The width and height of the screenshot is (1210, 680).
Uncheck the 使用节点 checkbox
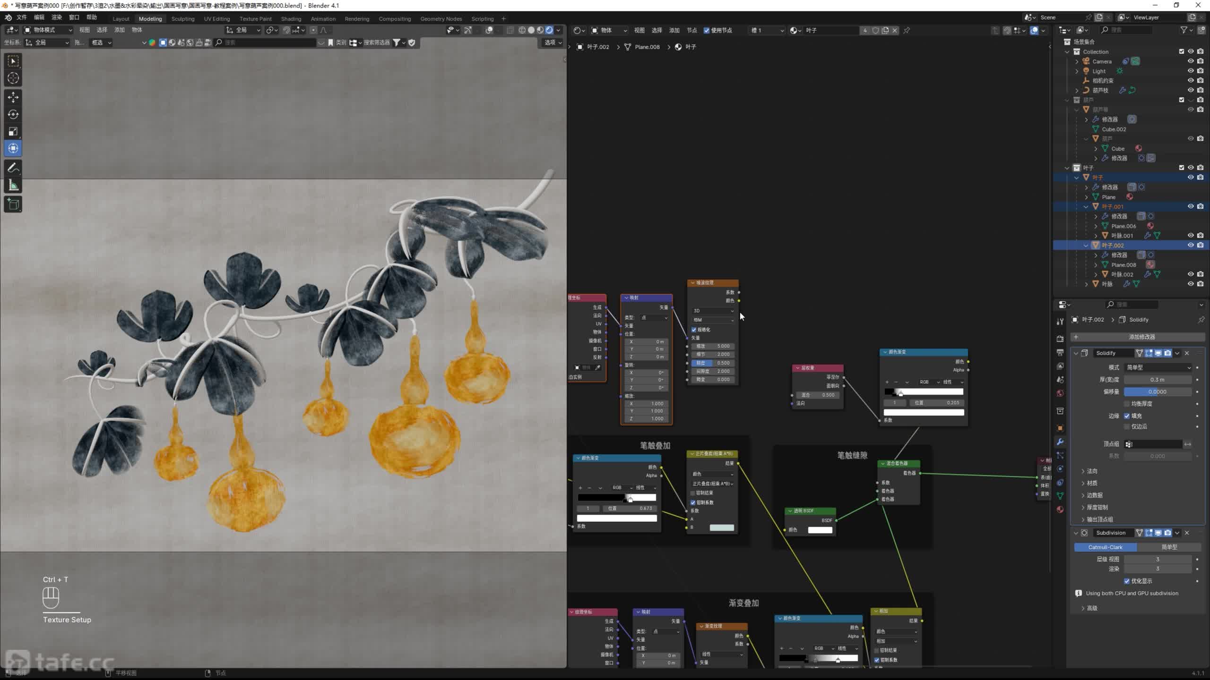[x=707, y=30]
